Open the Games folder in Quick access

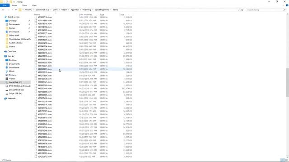tap(12, 28)
